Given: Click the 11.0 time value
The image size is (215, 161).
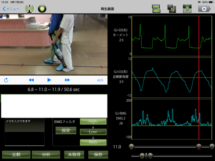Looking at the screenshot, I should (x=117, y=147).
